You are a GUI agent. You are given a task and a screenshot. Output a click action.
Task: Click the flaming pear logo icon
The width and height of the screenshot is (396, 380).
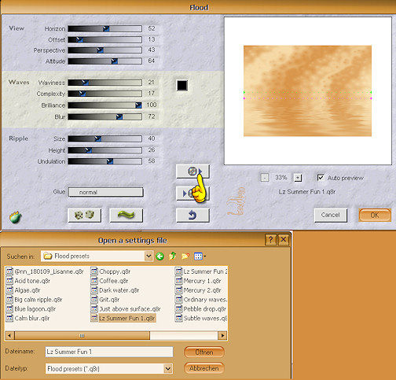click(x=15, y=217)
